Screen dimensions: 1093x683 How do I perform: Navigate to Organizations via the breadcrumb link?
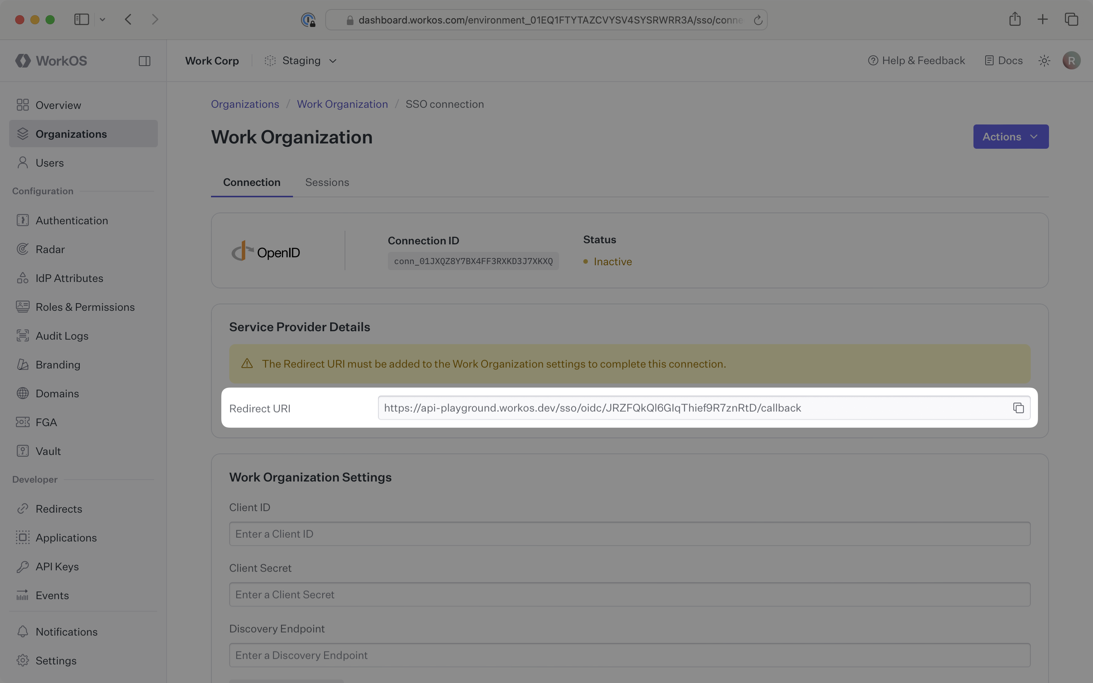[245, 104]
